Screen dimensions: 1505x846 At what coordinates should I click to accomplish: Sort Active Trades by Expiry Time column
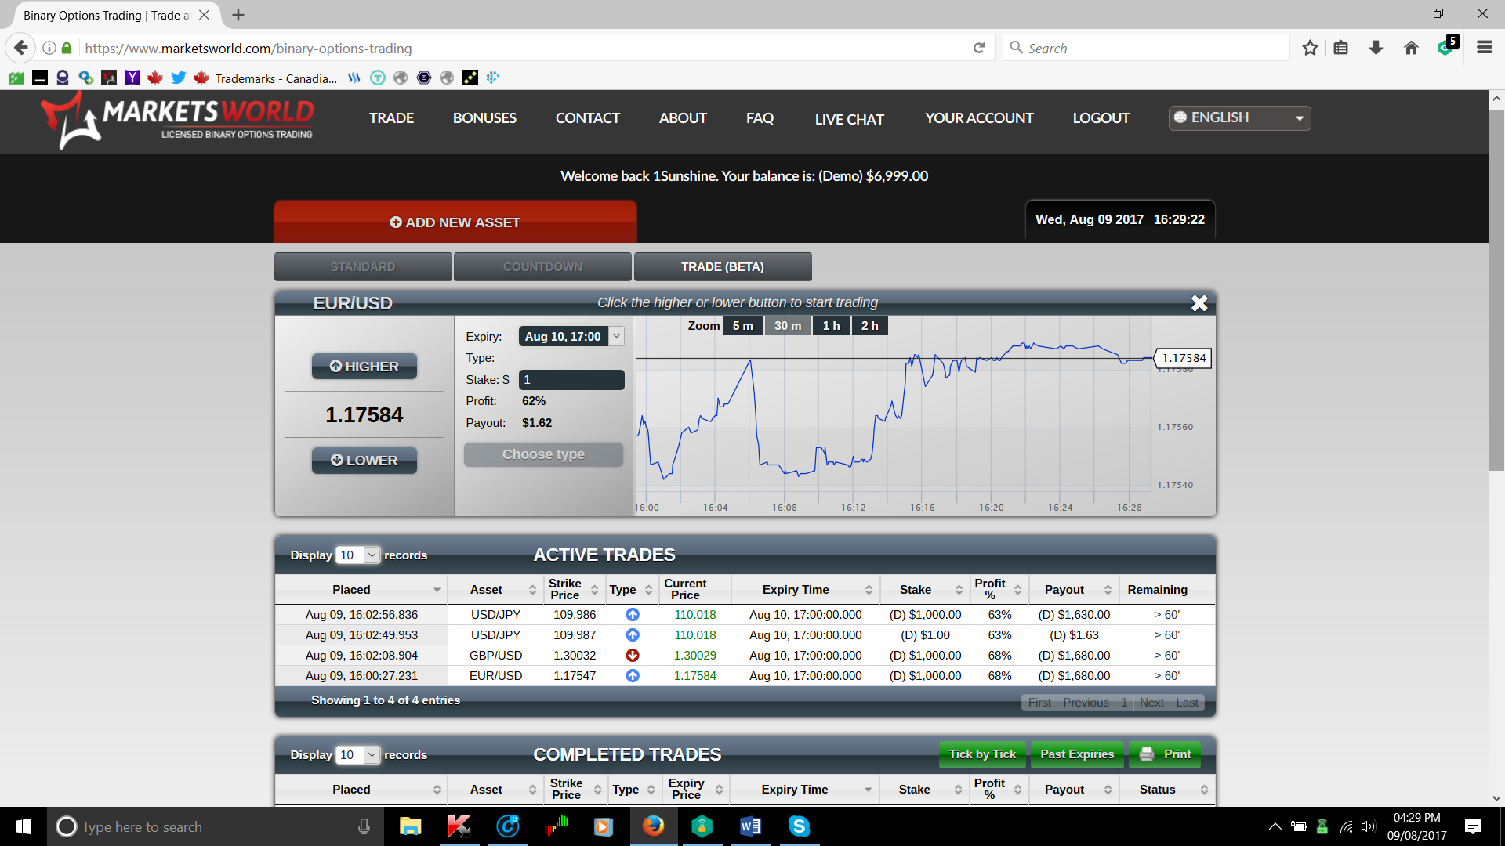(x=805, y=590)
